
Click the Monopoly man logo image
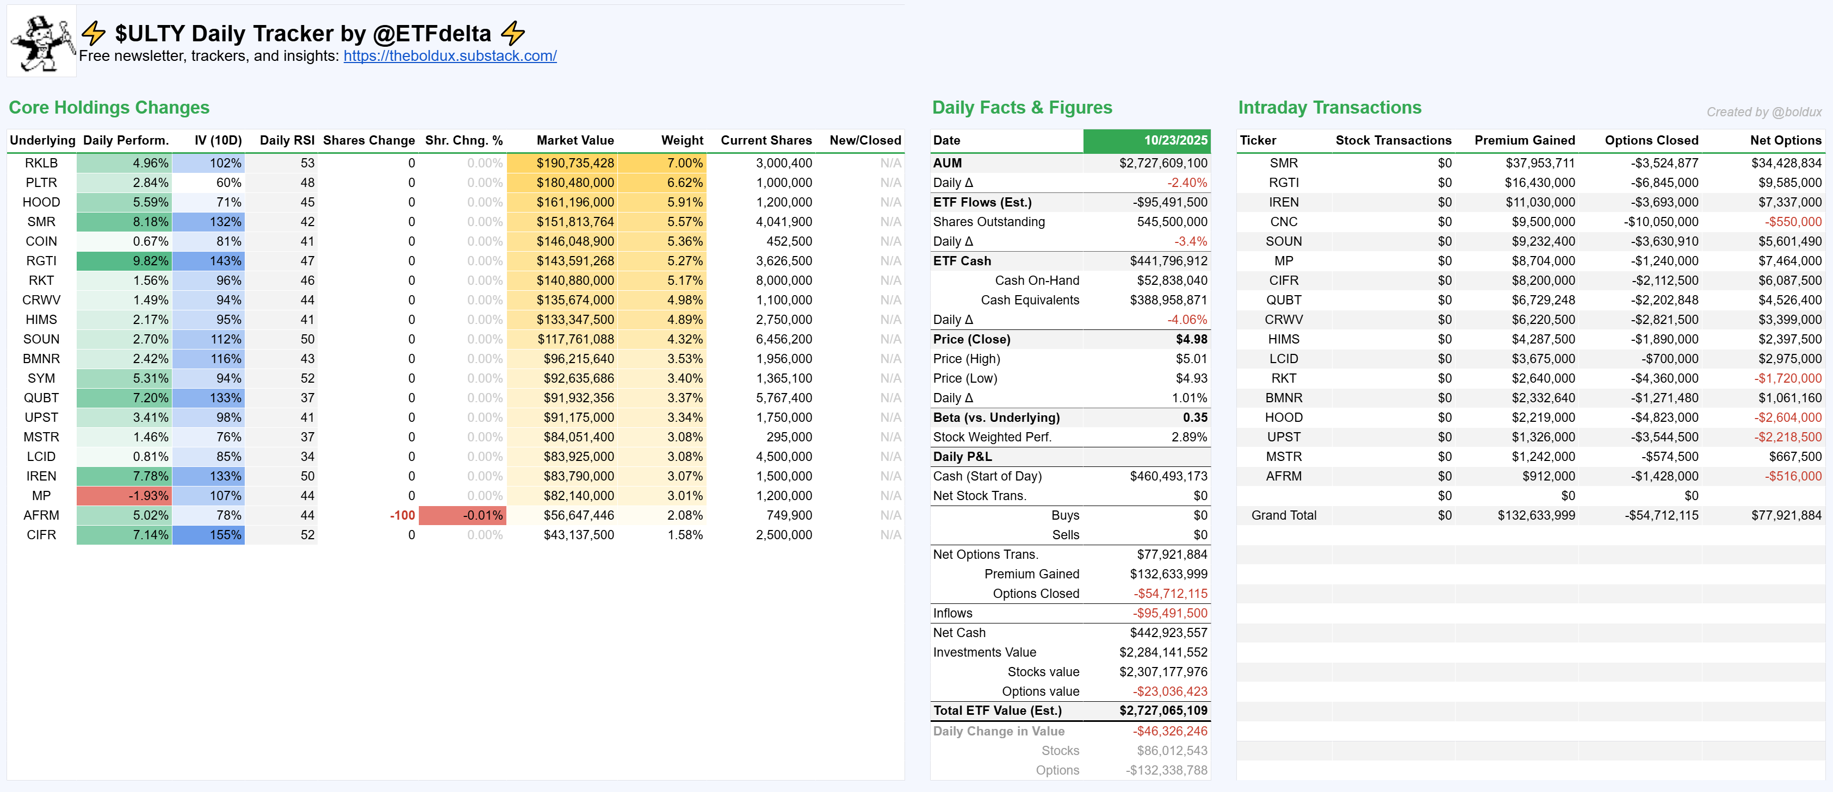pos(42,41)
